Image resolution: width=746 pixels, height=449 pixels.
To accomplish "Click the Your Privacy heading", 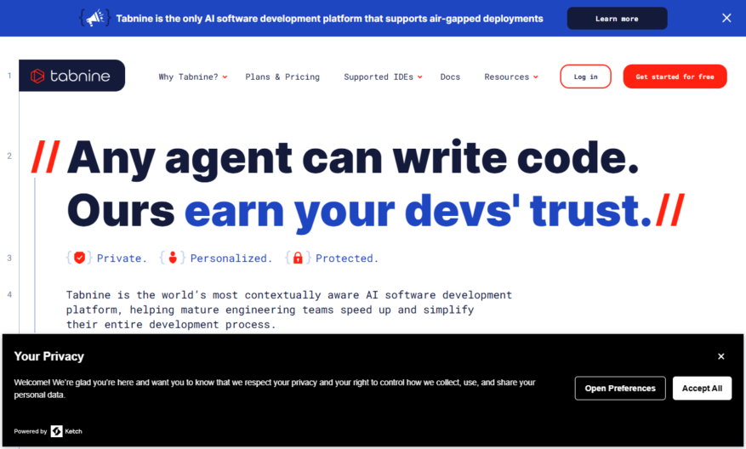I will 49,356.
